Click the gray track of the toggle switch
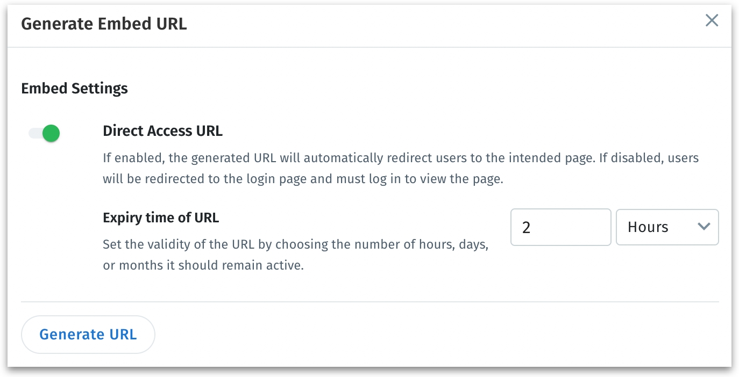Viewport: 739px width, 377px height. point(34,133)
